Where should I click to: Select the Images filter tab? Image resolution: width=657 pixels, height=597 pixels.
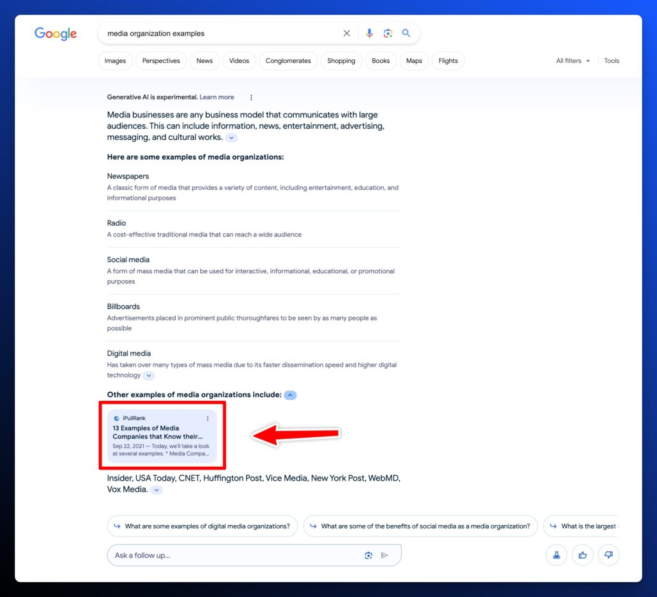click(x=115, y=61)
